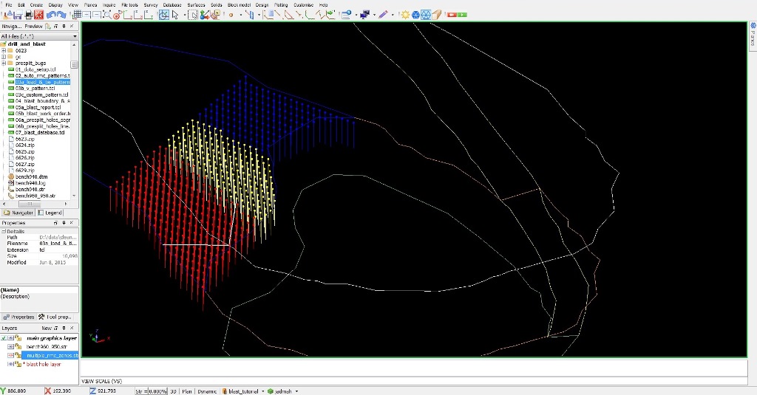Open the Block model menu
757x395 pixels.
(x=239, y=5)
